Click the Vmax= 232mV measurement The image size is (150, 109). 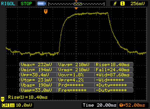click(36, 65)
